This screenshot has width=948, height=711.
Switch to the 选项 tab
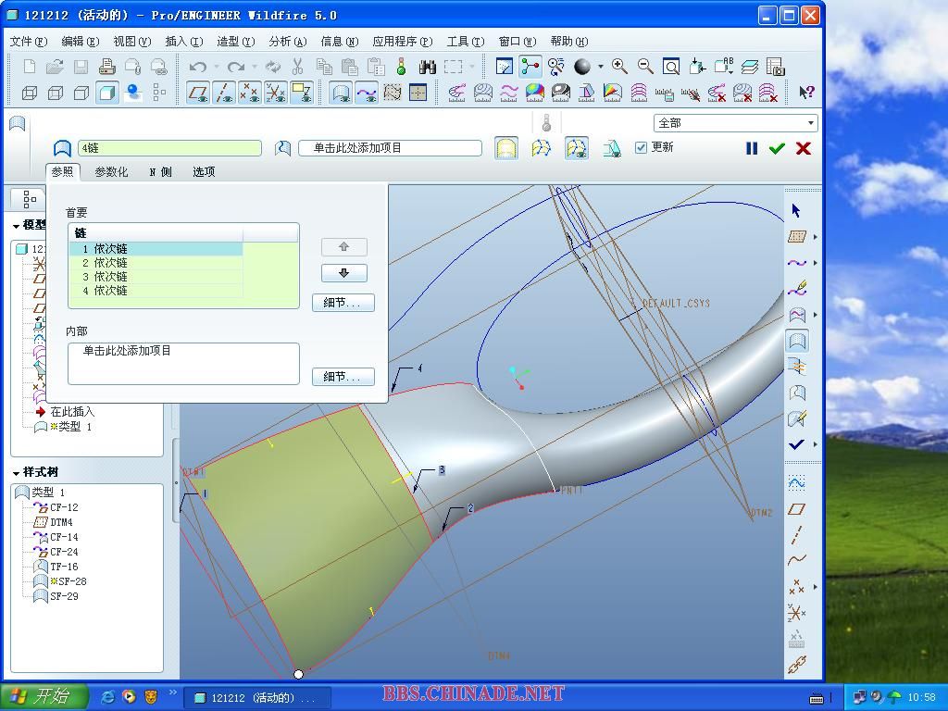pos(204,171)
